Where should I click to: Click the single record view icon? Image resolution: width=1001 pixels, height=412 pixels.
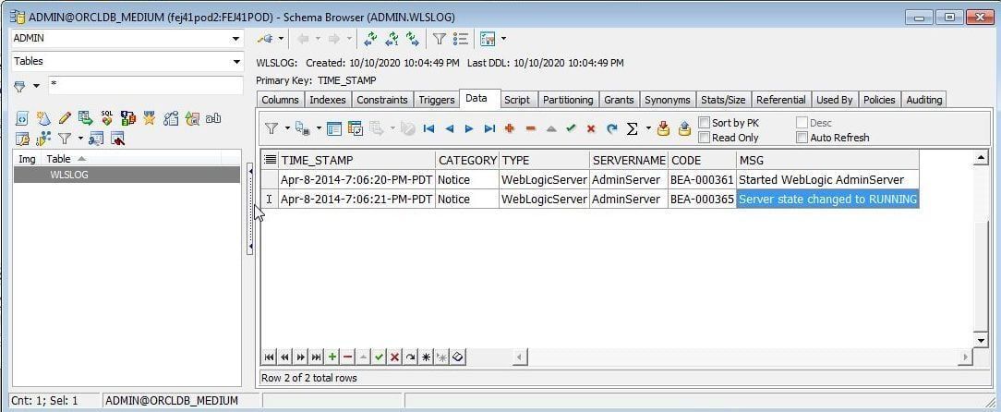coord(334,129)
